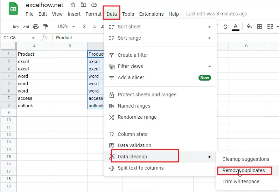
Task: Open Column stats
Action: pos(160,134)
